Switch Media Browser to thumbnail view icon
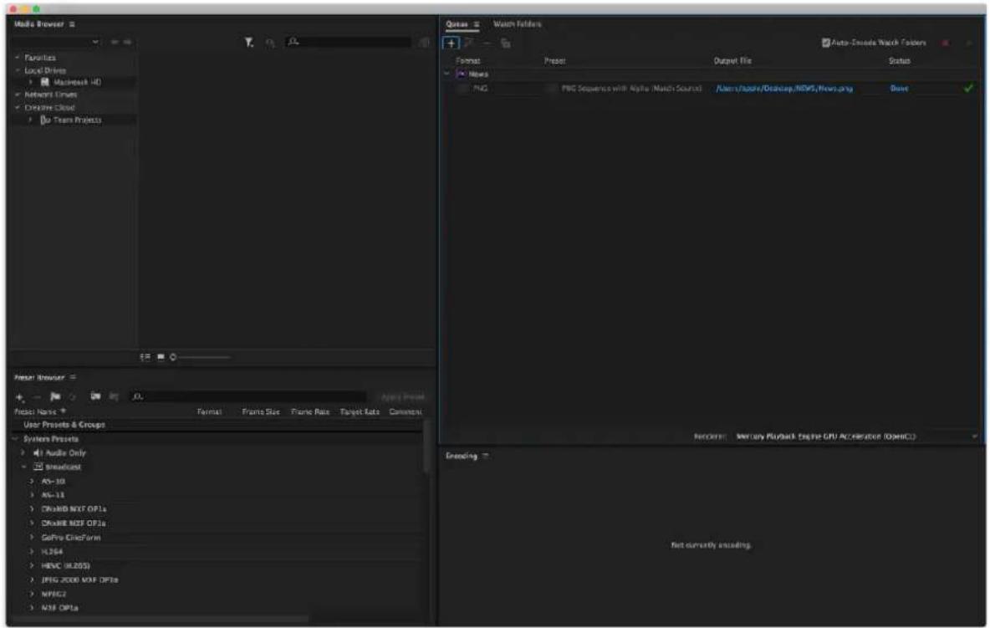Viewport: 990px width, 628px height. pyautogui.click(x=161, y=357)
